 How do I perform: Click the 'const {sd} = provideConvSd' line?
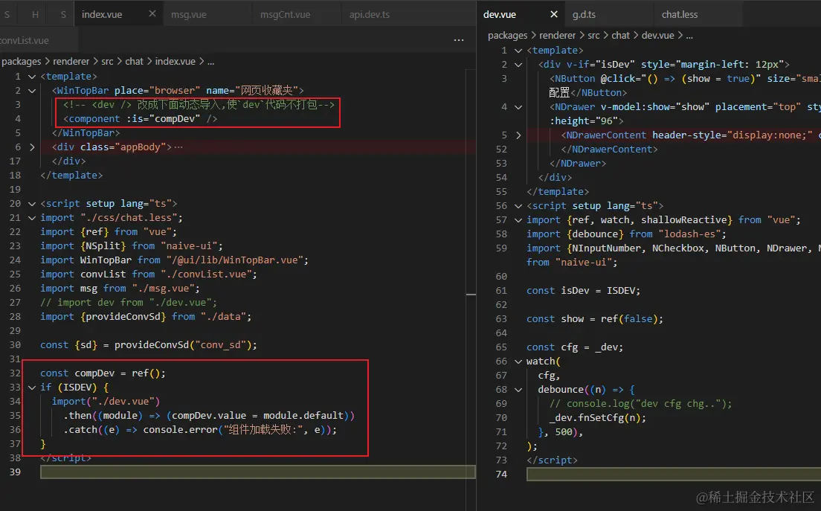click(x=149, y=345)
